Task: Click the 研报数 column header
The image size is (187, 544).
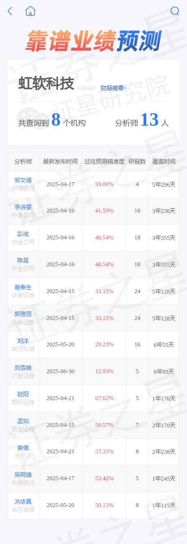Action: [137, 162]
